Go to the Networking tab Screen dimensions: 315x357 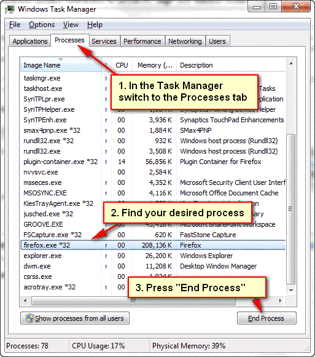click(185, 41)
